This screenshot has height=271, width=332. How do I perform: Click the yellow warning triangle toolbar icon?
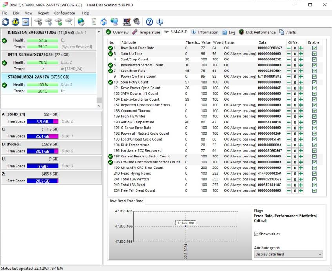click(x=15, y=22)
